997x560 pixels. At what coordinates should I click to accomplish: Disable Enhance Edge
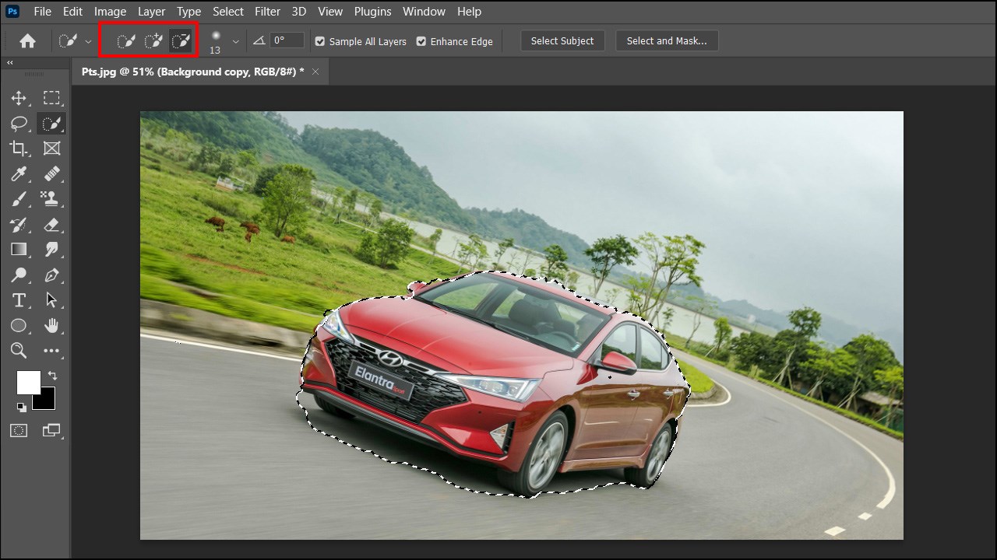pos(421,41)
